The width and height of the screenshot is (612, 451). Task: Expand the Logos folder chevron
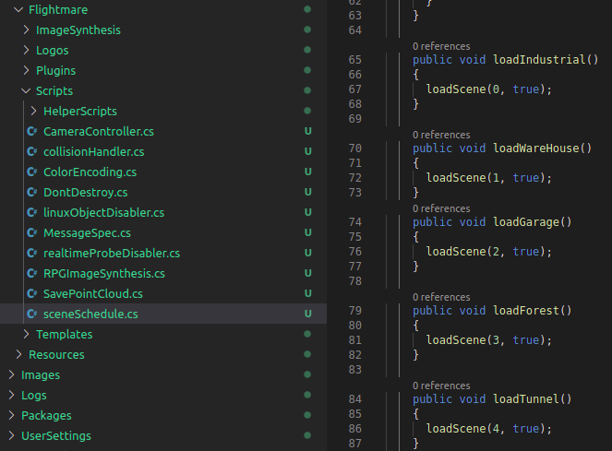point(26,51)
